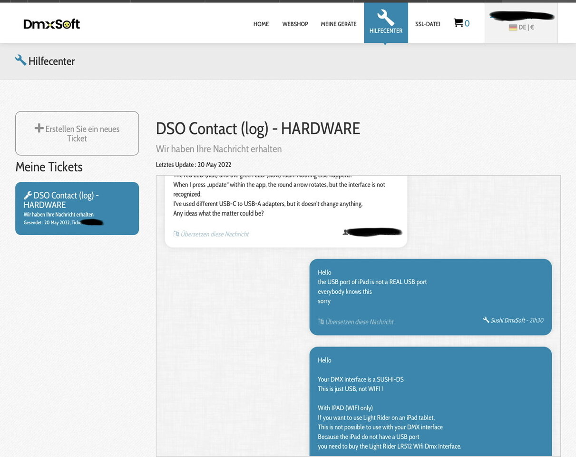The image size is (576, 457).
Task: Click the 'sorry' line in the support reply
Action: point(324,301)
